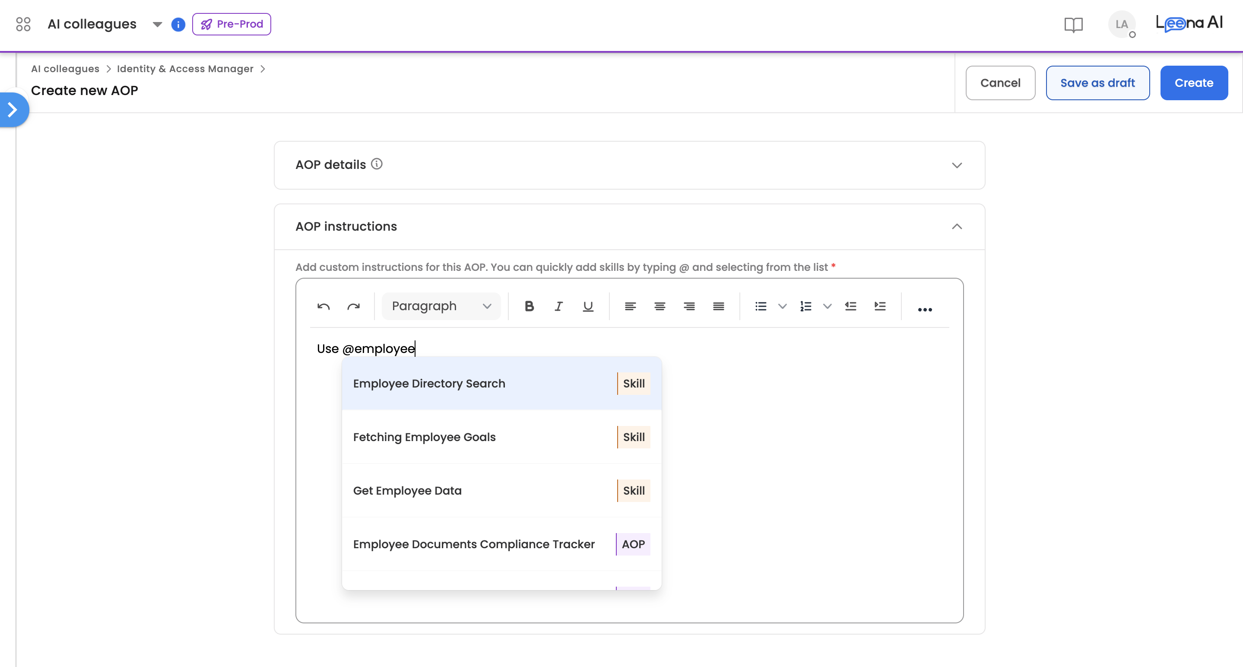This screenshot has width=1243, height=667.
Task: Open the three-dots more options menu
Action: point(925,309)
